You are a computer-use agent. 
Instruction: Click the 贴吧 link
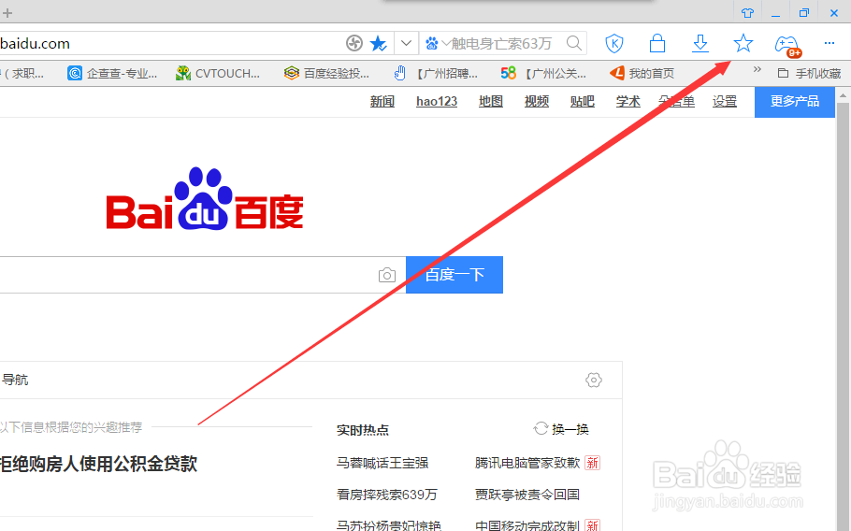click(583, 101)
